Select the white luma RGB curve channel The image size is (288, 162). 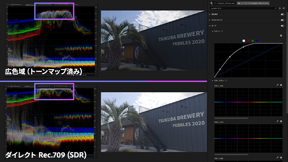click(x=244, y=41)
